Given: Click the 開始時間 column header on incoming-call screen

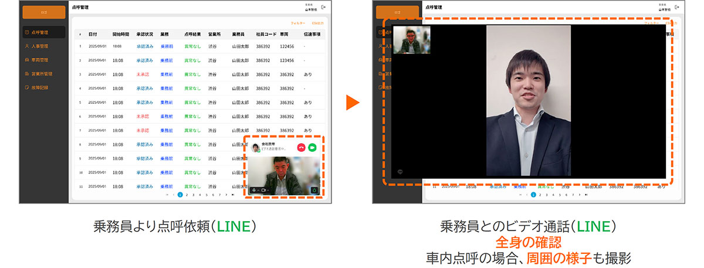Looking at the screenshot, I should [120, 34].
